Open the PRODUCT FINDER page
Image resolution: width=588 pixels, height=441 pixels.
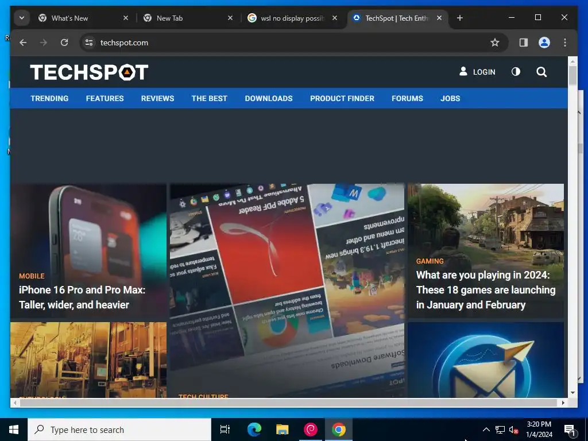[x=342, y=98]
